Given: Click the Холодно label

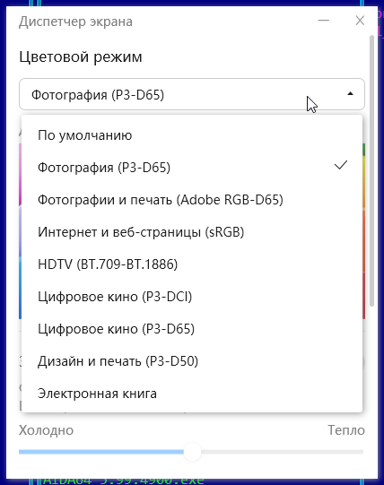Looking at the screenshot, I should click(46, 430).
